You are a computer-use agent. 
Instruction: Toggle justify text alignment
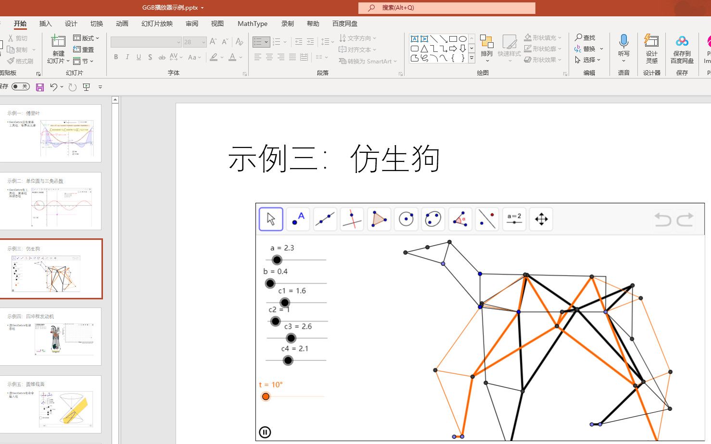point(292,57)
